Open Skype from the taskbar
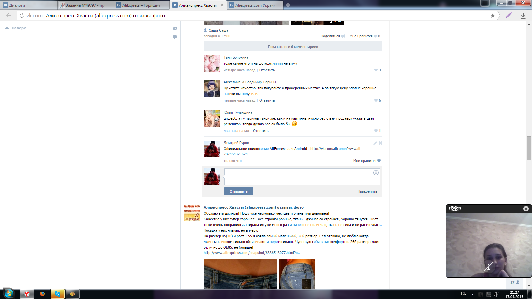Screen dimensions: 532x299 click(x=58, y=294)
